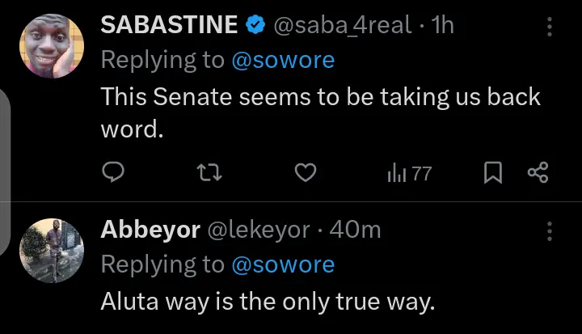Share SABASTINE's tweet
Viewport: 582px width, 334px height.
pyautogui.click(x=538, y=172)
